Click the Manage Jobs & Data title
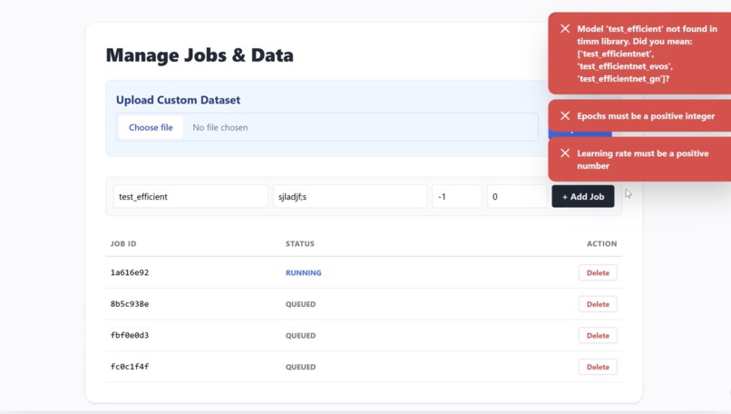731x414 pixels. (200, 55)
